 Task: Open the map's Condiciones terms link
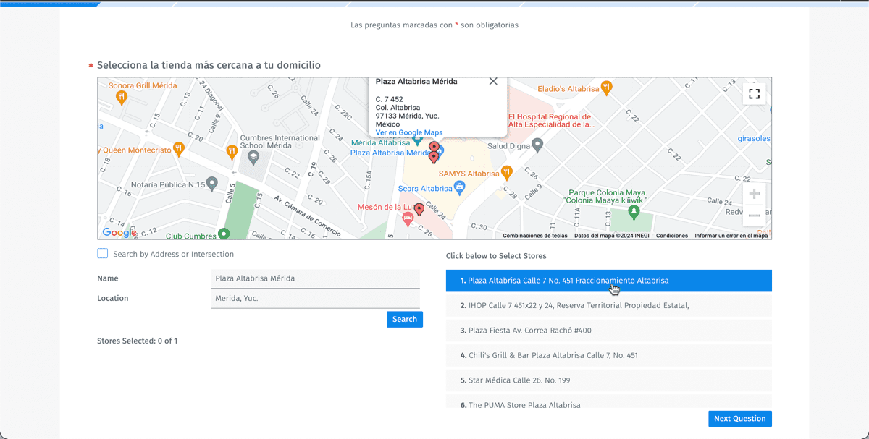(x=671, y=236)
